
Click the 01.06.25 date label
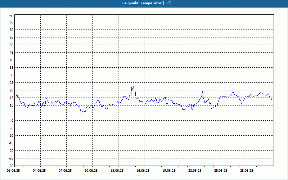[x=13, y=171]
